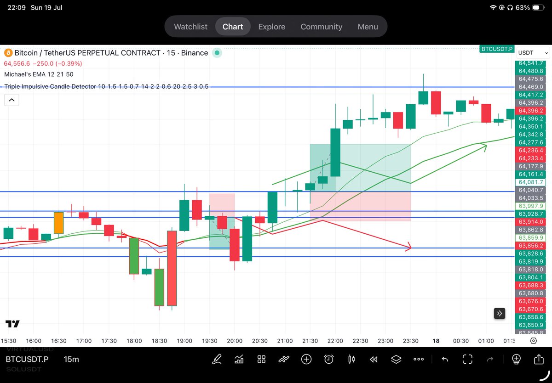Screen dimensions: 552x383
Task: Click the 18 date axis label
Action: point(436,341)
